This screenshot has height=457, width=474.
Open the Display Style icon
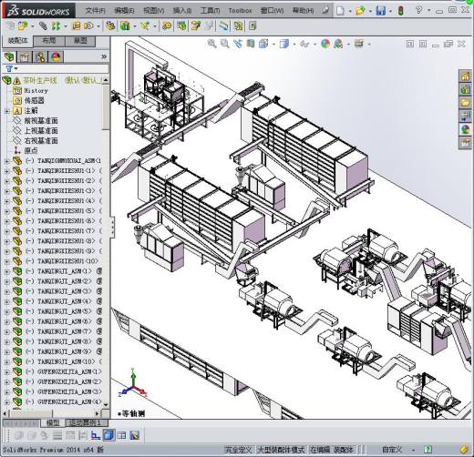click(x=284, y=44)
